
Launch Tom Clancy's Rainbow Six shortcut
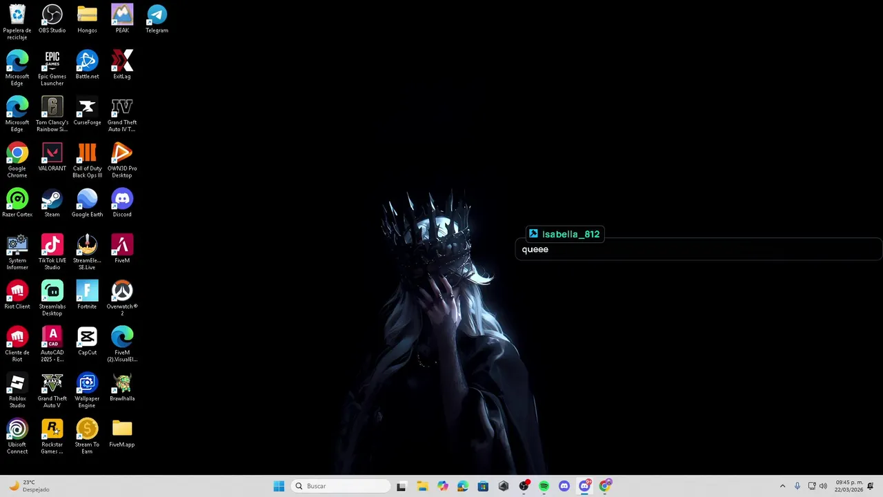52,115
